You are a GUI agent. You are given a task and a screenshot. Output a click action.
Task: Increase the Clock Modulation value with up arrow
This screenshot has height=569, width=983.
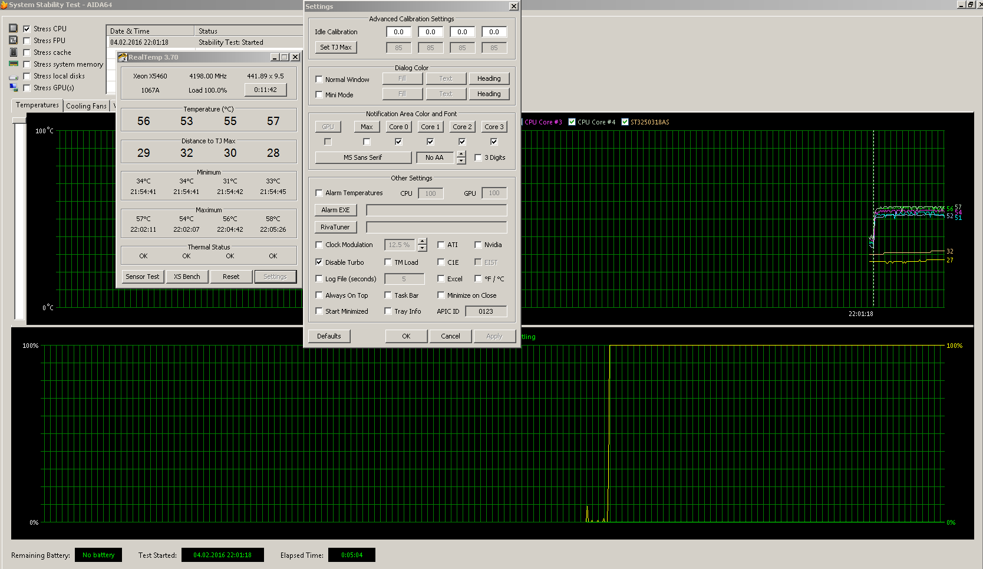pos(422,241)
